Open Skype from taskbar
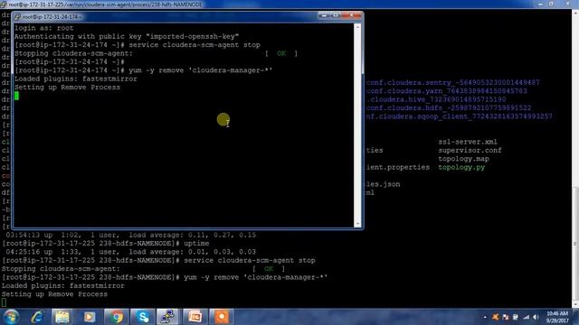This screenshot has height=325, width=579. 143,317
